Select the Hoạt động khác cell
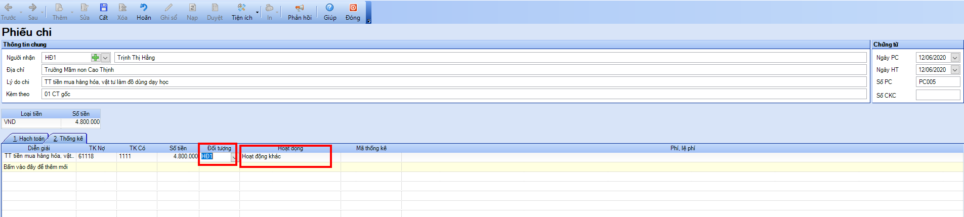Viewport: 964px width, 217px height. (x=289, y=156)
